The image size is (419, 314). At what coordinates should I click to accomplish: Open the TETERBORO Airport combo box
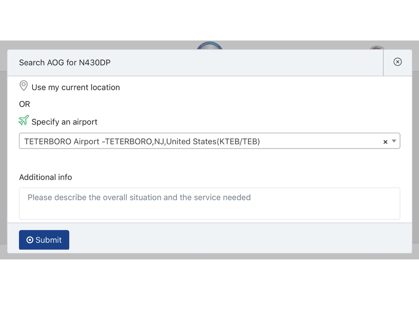tap(209, 141)
